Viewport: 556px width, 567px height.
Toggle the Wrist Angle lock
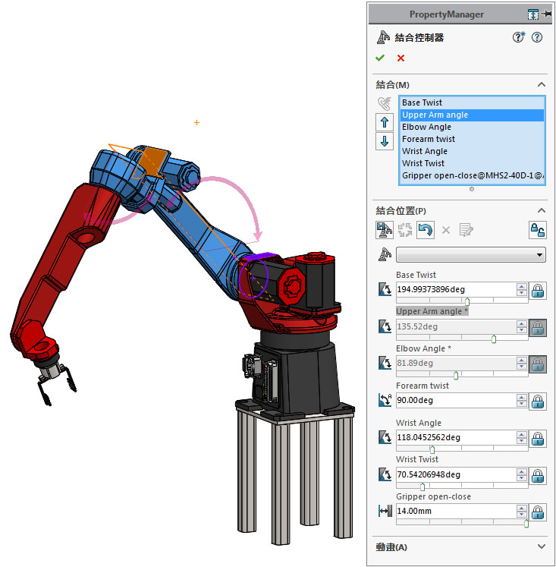pos(537,438)
